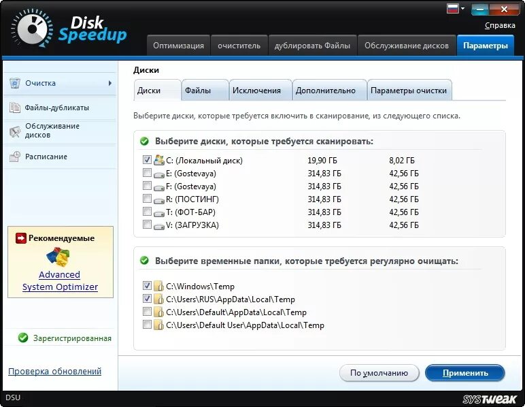The width and height of the screenshot is (525, 407).
Task: Click the folder icon for C:\Users\Default\AppData\Local\Temp
Action: tap(158, 312)
